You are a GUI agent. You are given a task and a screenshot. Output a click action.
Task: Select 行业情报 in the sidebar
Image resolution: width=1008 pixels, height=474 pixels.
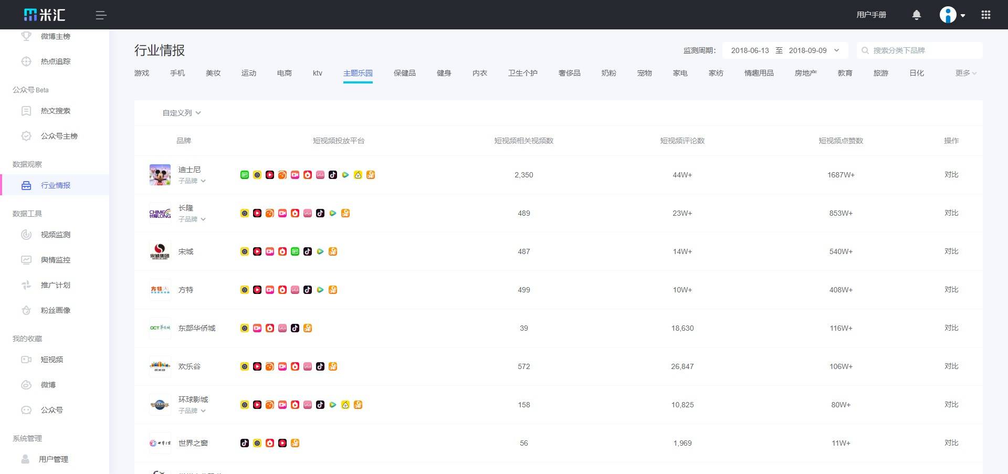click(x=55, y=185)
